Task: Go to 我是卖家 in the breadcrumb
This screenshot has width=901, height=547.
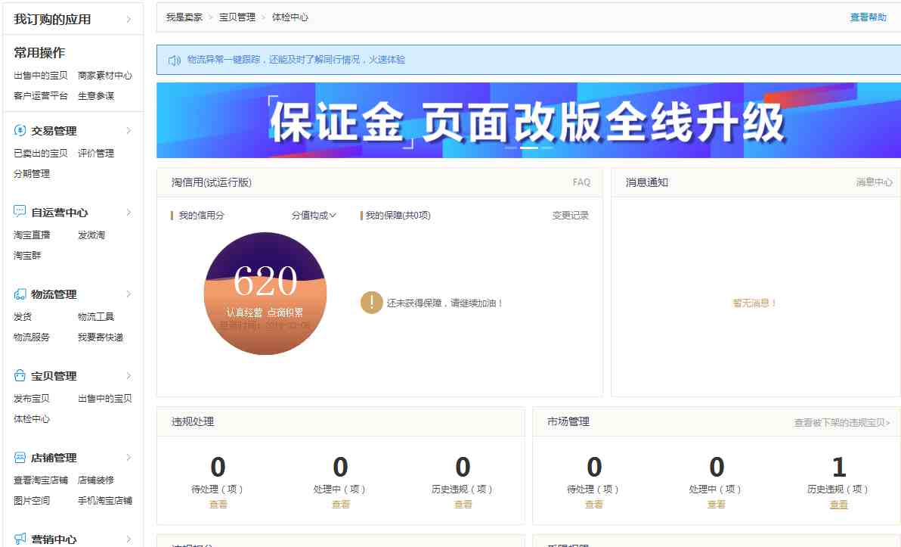Action: click(184, 17)
